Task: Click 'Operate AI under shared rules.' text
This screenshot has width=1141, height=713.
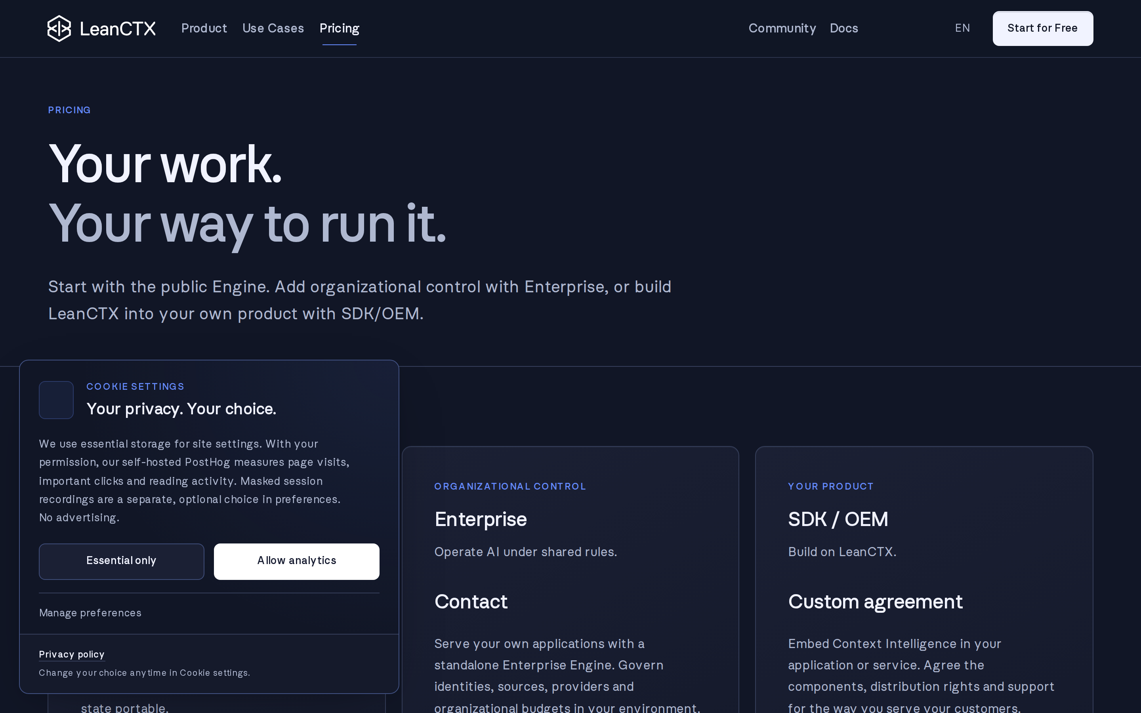Action: (526, 552)
